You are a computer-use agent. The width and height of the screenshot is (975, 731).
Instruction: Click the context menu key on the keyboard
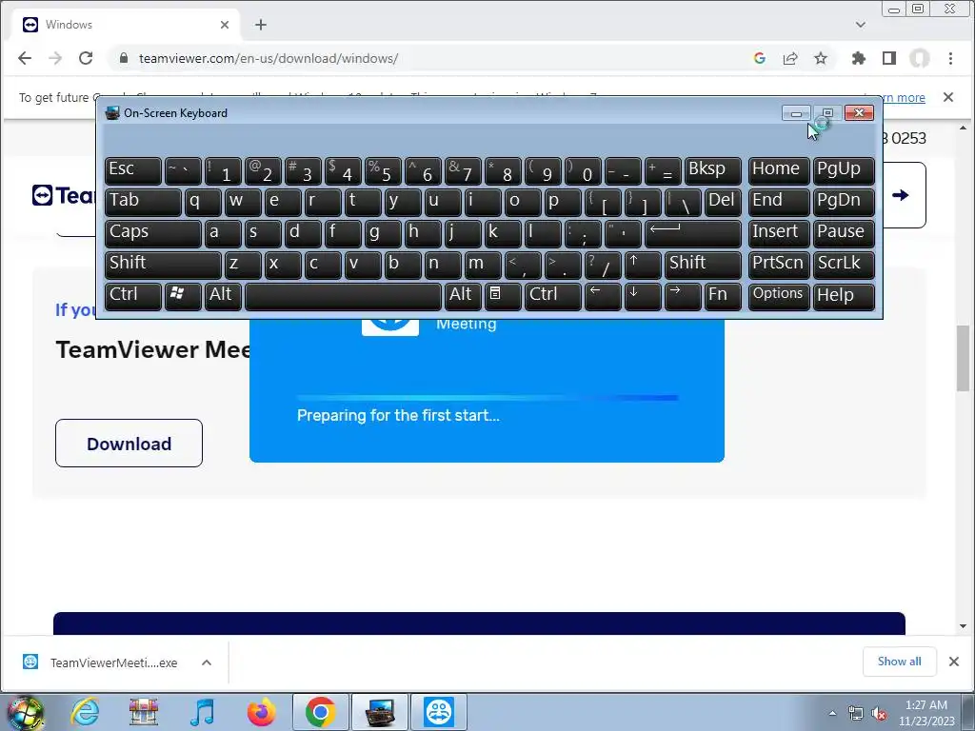tap(503, 296)
